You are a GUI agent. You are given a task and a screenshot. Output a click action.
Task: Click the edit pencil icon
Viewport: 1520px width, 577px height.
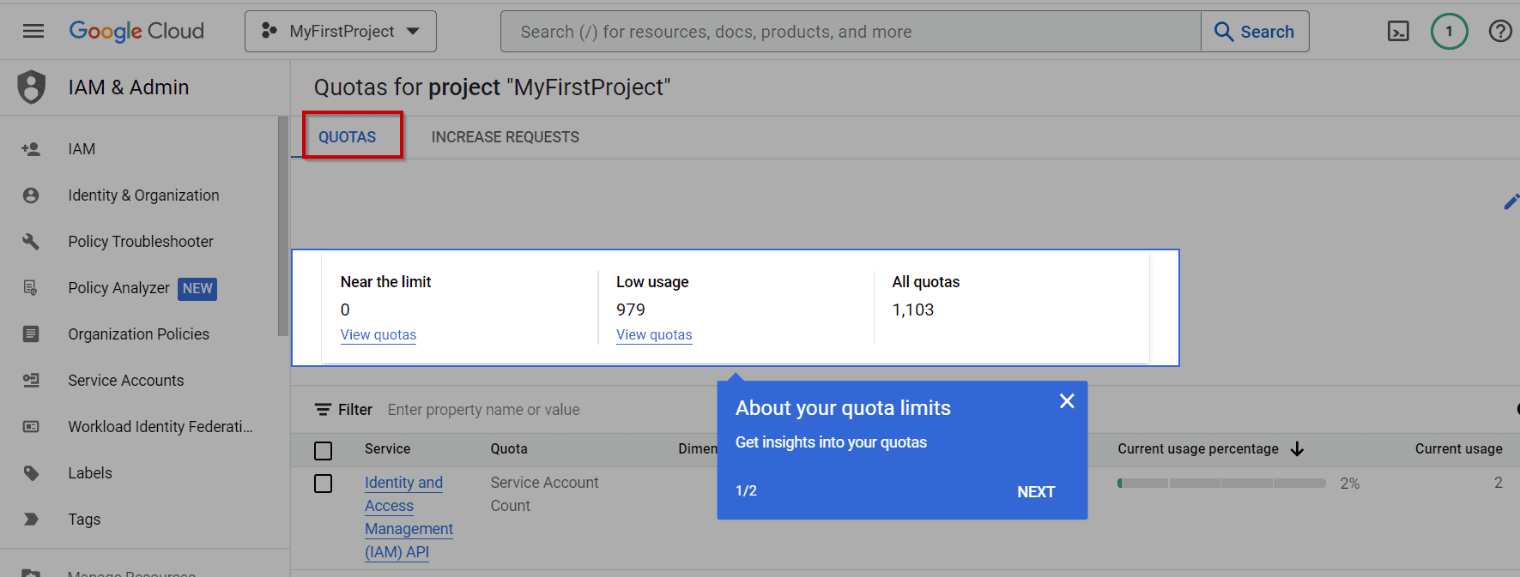point(1511,202)
